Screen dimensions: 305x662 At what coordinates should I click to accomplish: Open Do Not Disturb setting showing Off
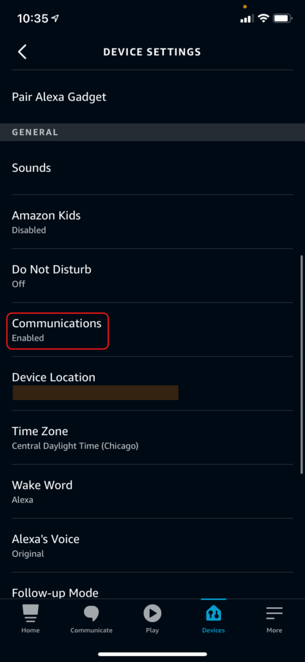click(152, 275)
